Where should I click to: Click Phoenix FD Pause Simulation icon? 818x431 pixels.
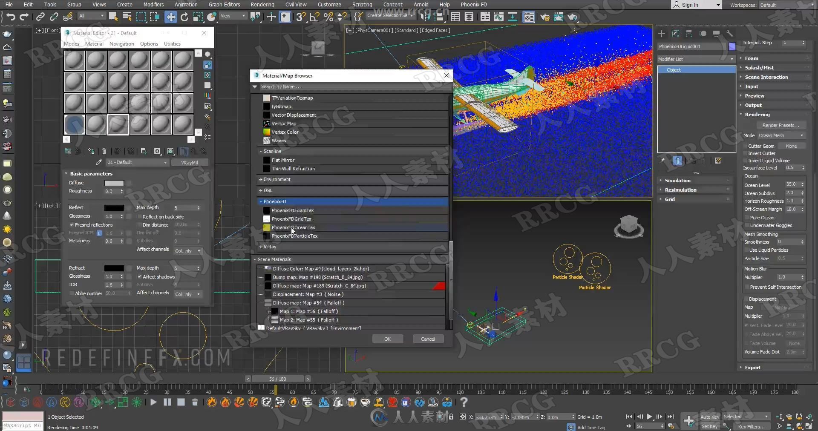pos(167,402)
